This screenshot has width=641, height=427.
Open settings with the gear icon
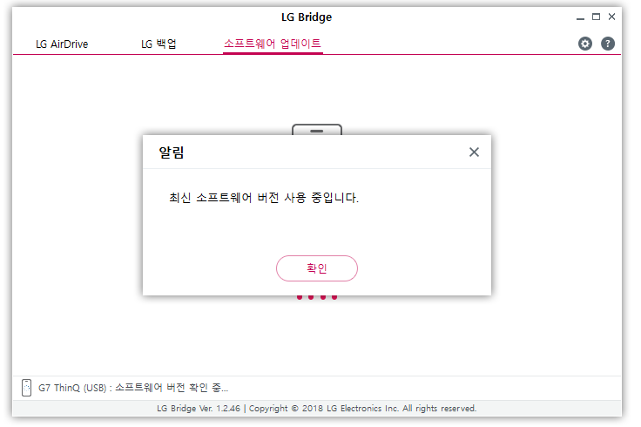[x=585, y=44]
